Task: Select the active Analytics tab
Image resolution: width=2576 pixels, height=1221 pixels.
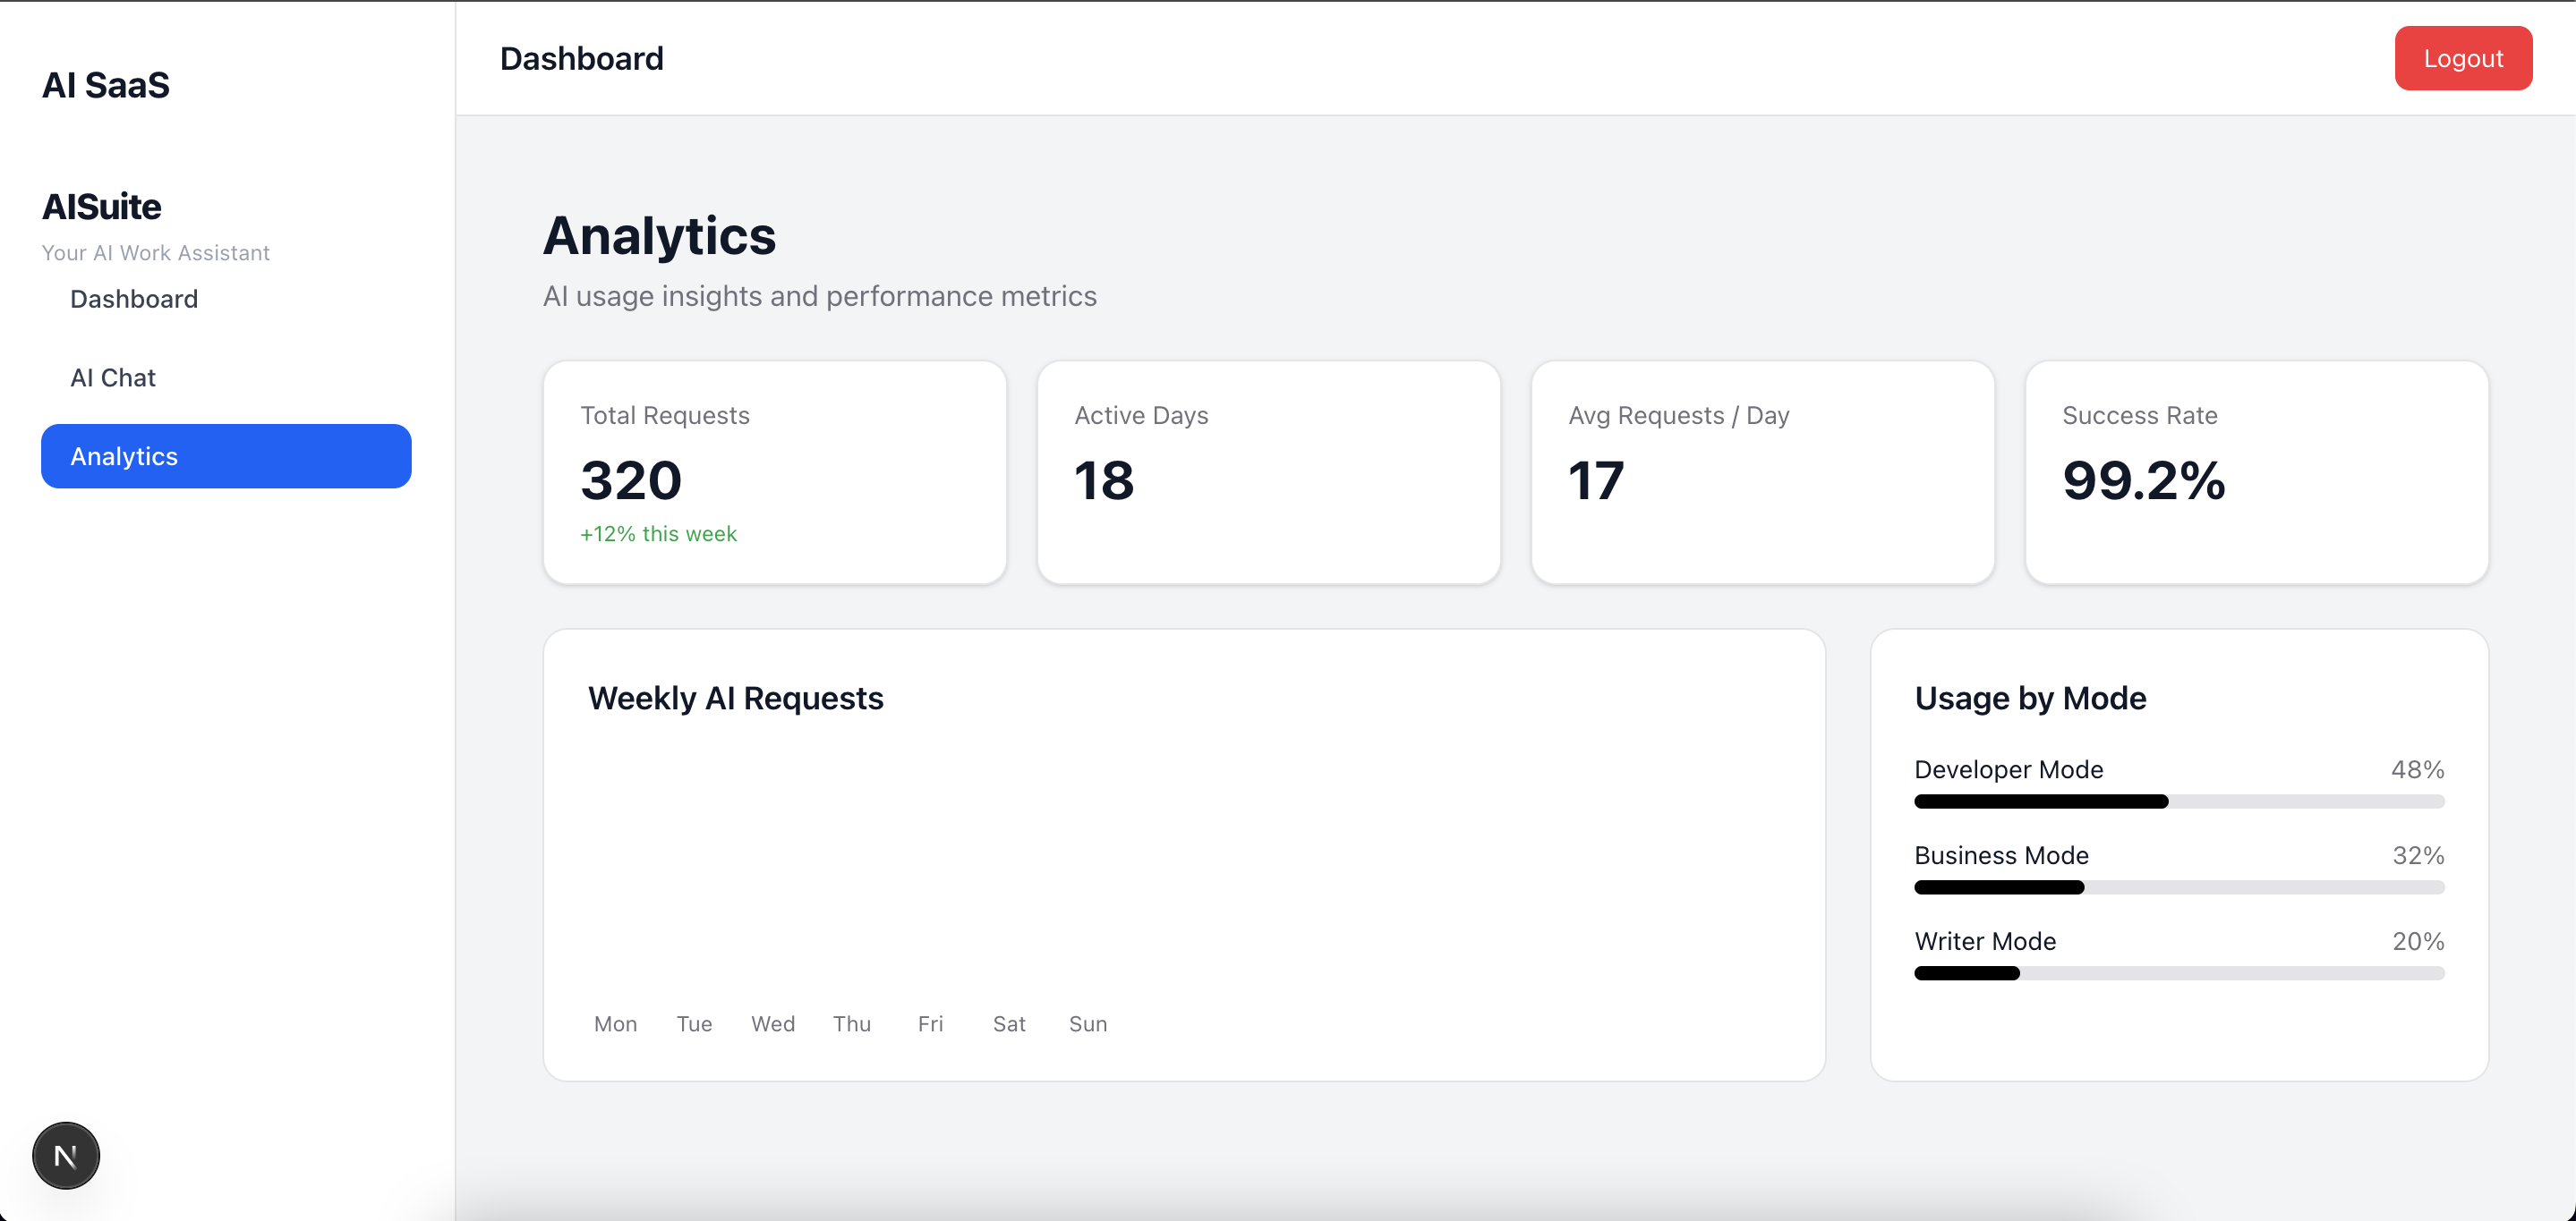Action: coord(225,455)
